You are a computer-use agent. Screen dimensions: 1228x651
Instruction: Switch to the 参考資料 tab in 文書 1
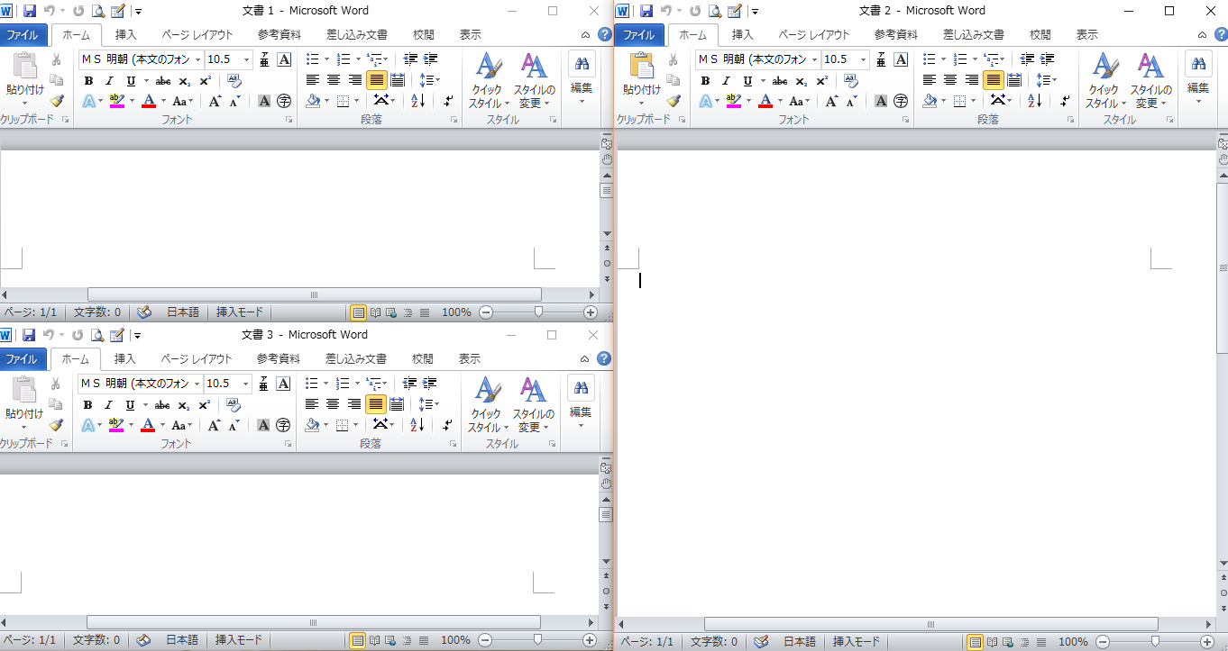[279, 35]
